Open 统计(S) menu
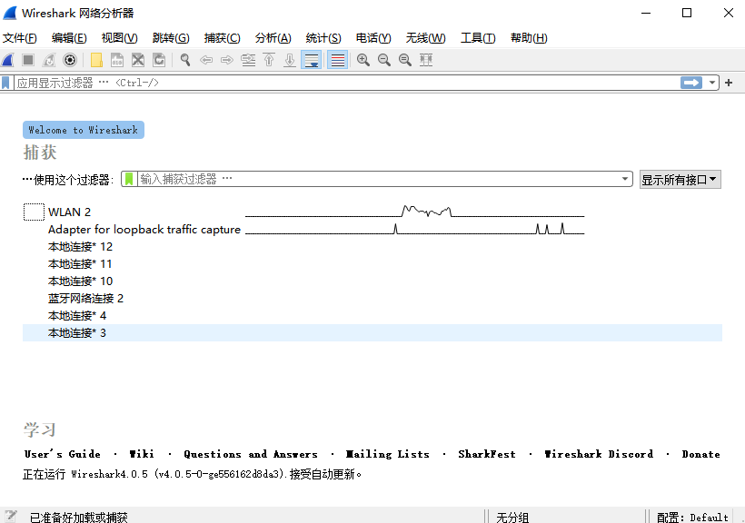Screen dimensions: 745x523 click(323, 38)
